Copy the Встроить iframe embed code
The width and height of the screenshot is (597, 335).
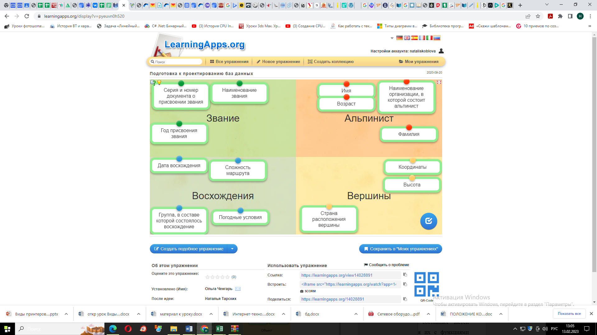tap(405, 284)
